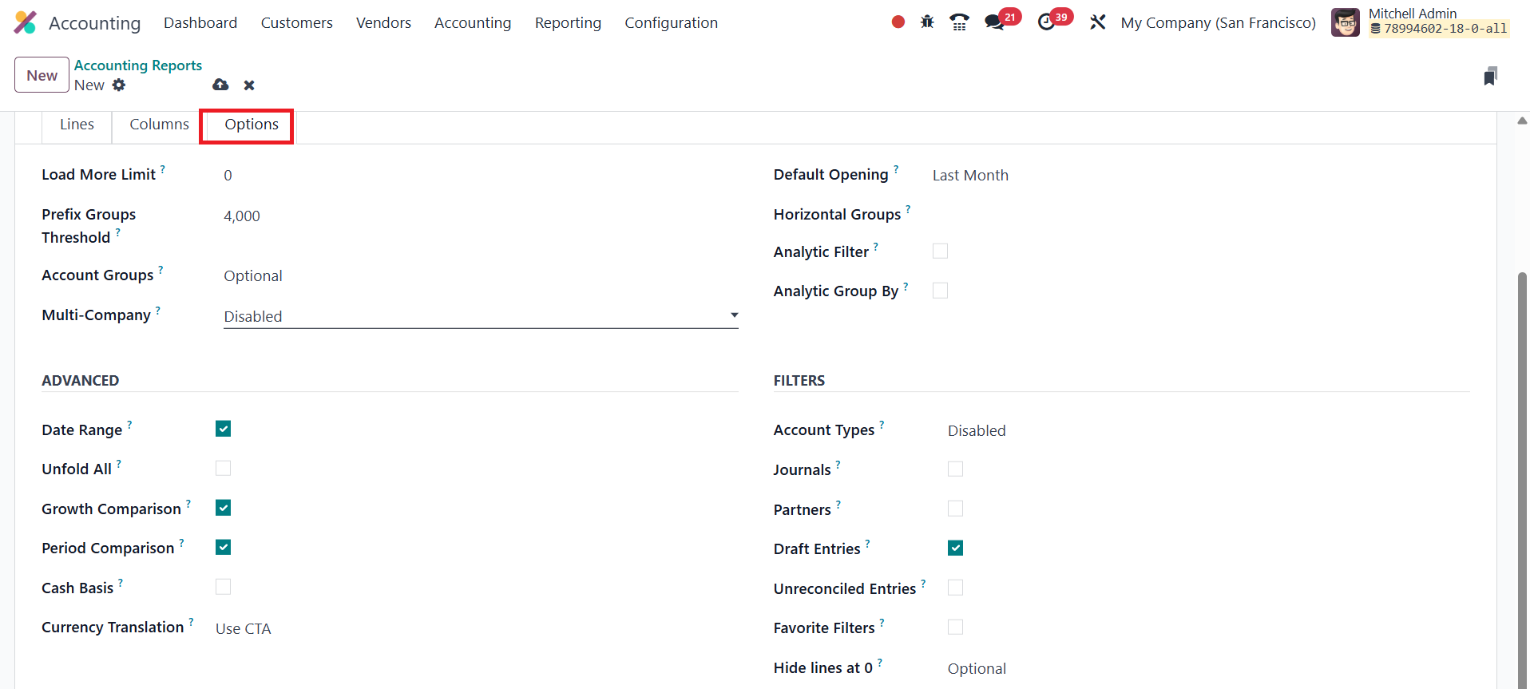The image size is (1530, 689).
Task: Click the wrench and screwdriver tools icon
Action: click(x=1098, y=22)
